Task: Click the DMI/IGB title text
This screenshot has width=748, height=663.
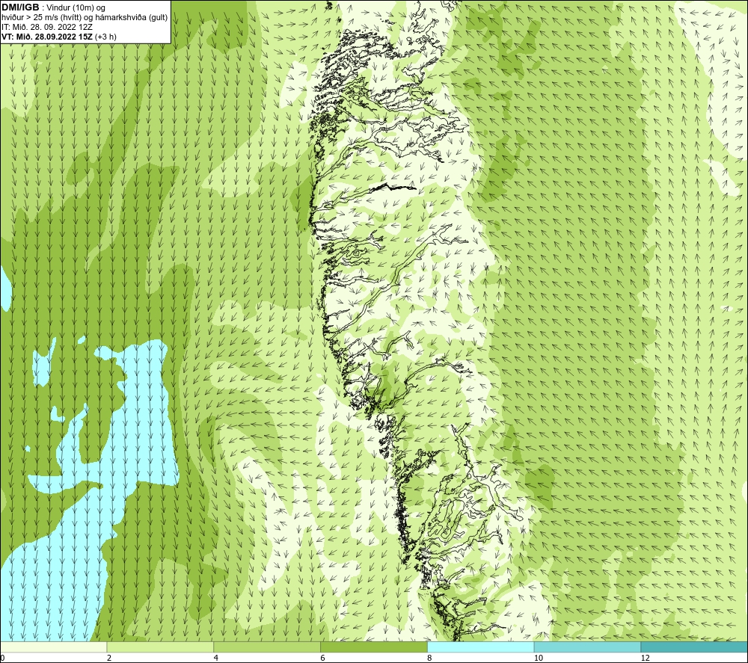Action: pos(20,7)
